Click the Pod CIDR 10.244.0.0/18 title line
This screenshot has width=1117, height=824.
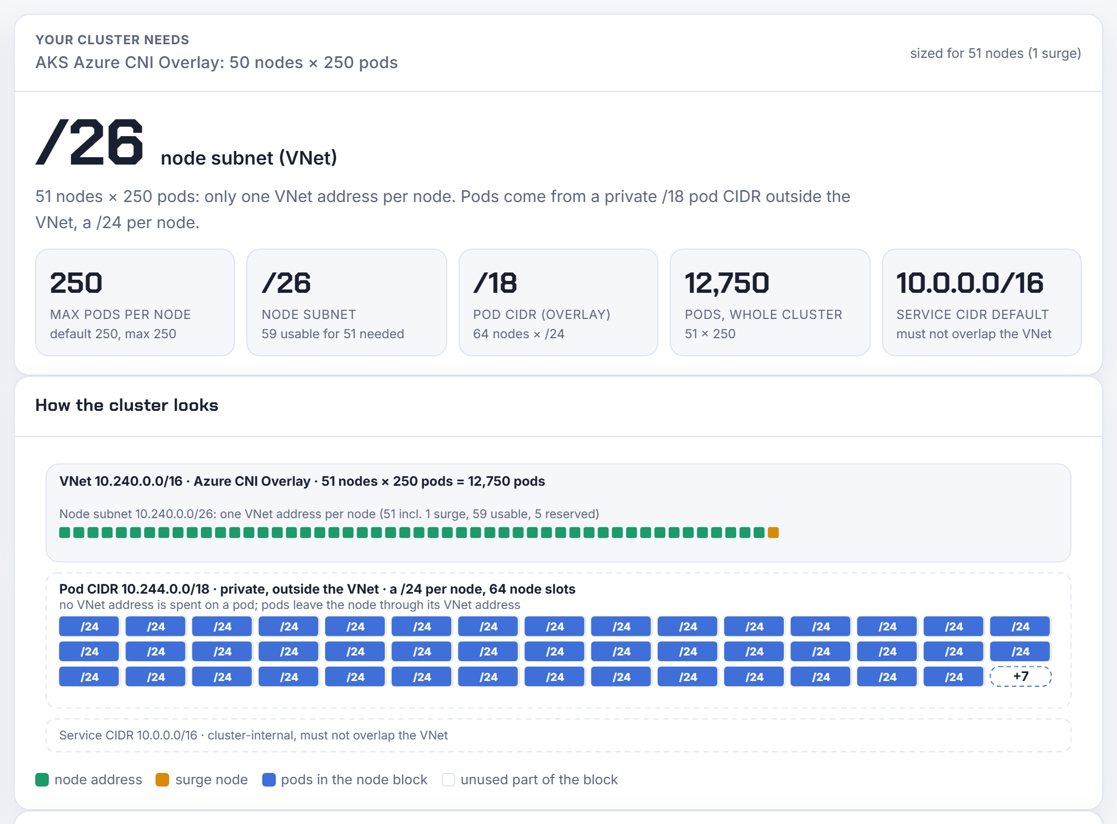point(317,589)
